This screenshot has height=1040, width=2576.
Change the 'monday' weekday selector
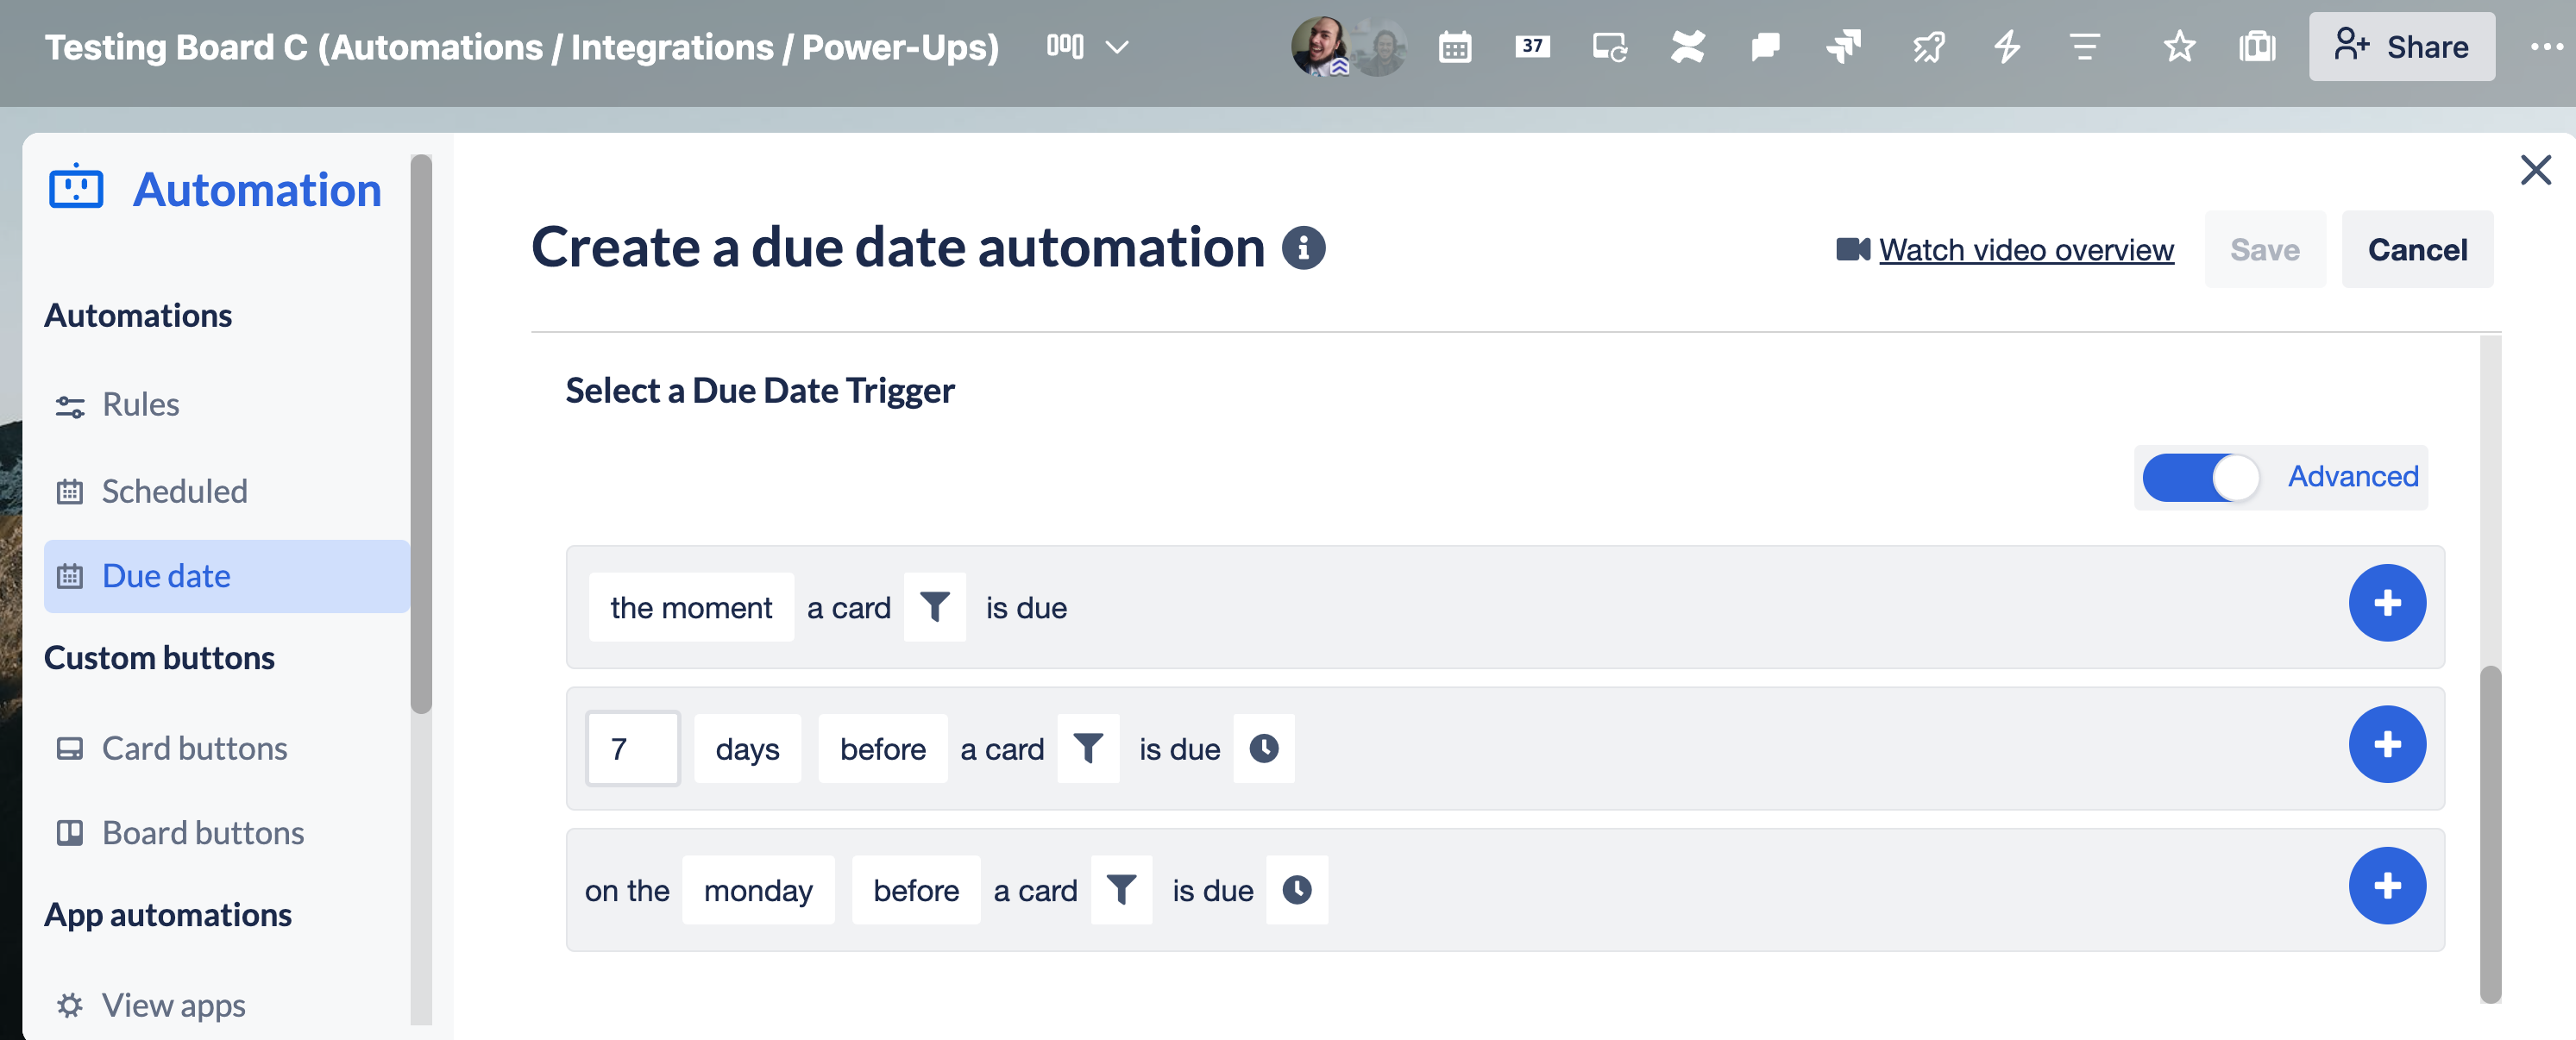pyautogui.click(x=758, y=889)
